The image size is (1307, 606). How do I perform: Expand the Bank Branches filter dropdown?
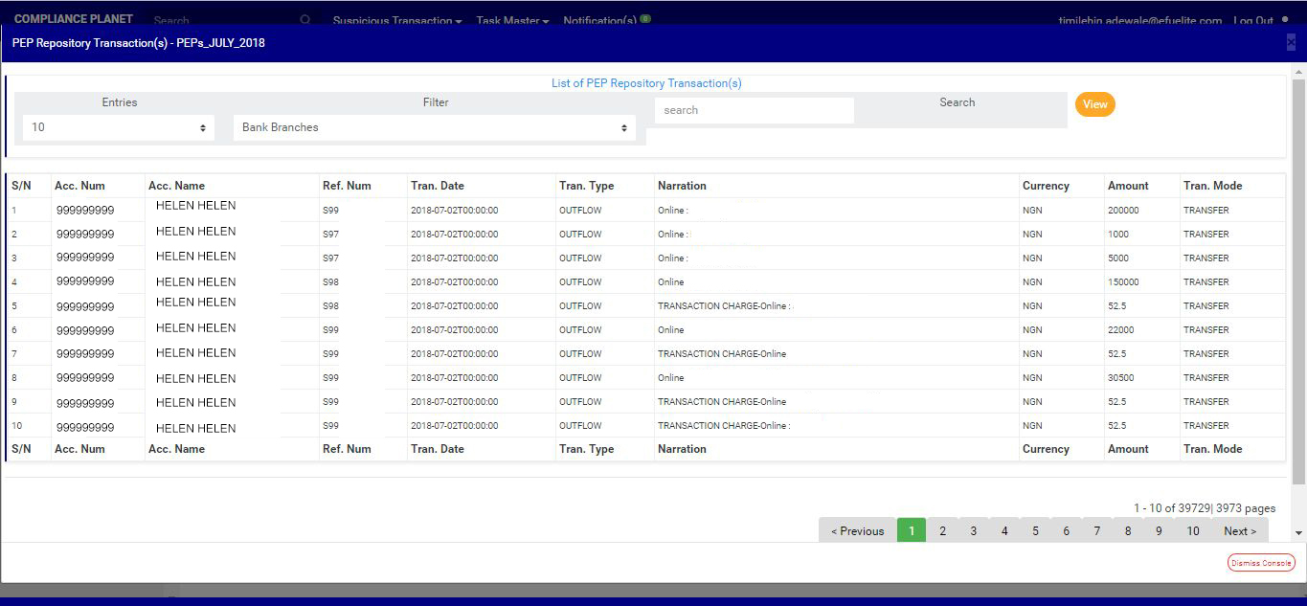435,127
